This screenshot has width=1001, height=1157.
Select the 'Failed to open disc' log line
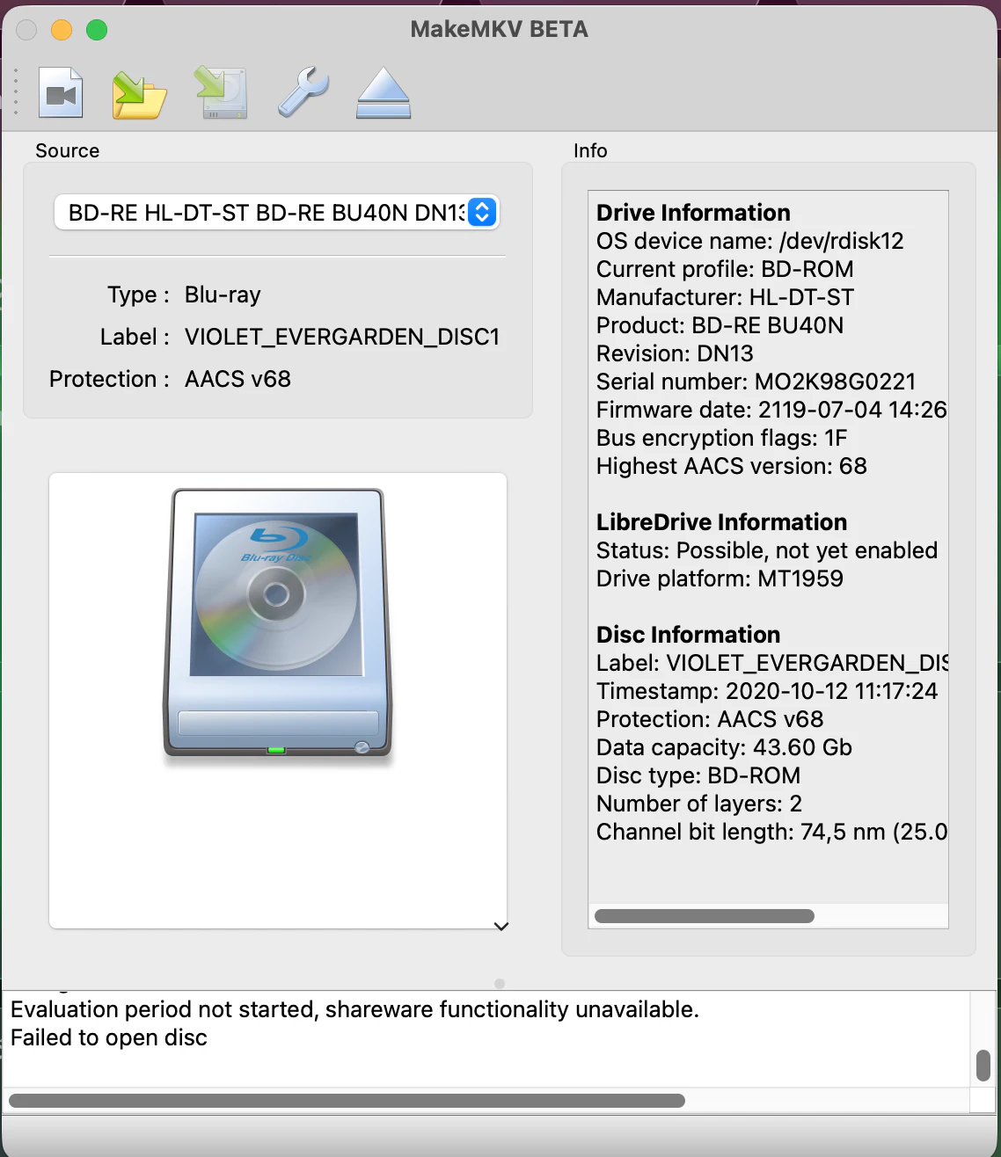pyautogui.click(x=109, y=1037)
